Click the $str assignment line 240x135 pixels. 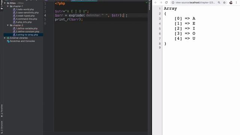click(72, 11)
